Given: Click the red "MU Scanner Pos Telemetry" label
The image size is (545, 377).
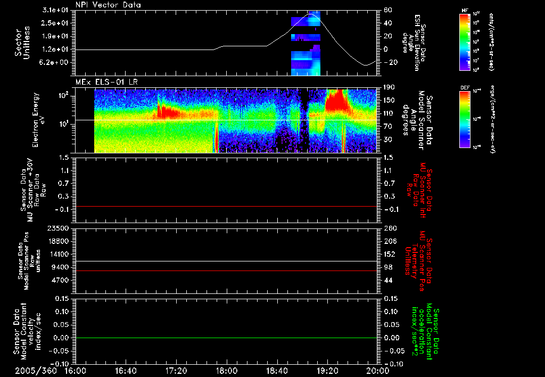Looking at the screenshot, I should [x=419, y=261].
